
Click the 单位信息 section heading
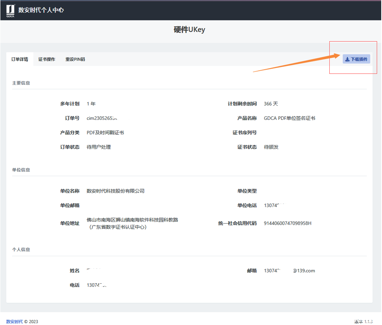(21, 170)
